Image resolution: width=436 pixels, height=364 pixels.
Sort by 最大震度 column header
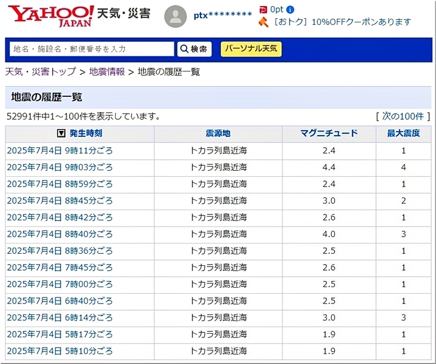(403, 133)
